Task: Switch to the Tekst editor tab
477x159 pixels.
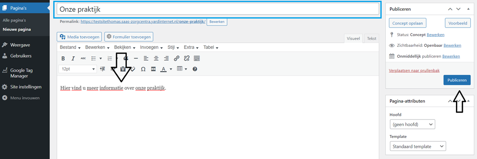Action: (372, 39)
